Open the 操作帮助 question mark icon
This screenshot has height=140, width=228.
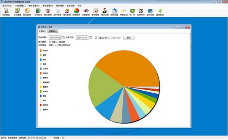pos(150,12)
